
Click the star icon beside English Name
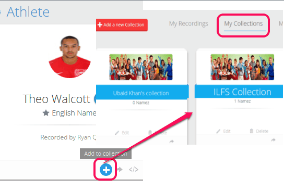tap(46, 113)
